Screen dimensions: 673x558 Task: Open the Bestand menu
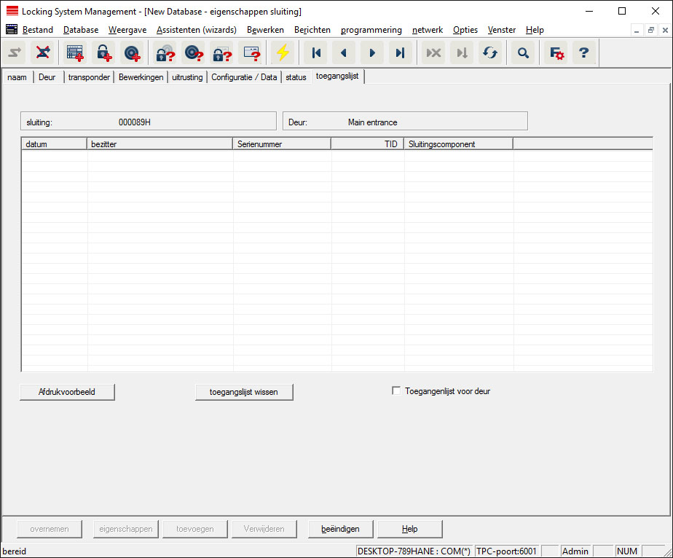37,30
